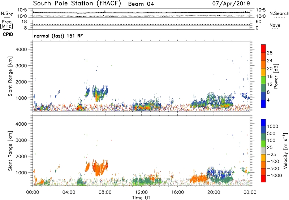Click the bright blue top segment of velocity colorbar
The image size is (289, 200).
coord(263,123)
